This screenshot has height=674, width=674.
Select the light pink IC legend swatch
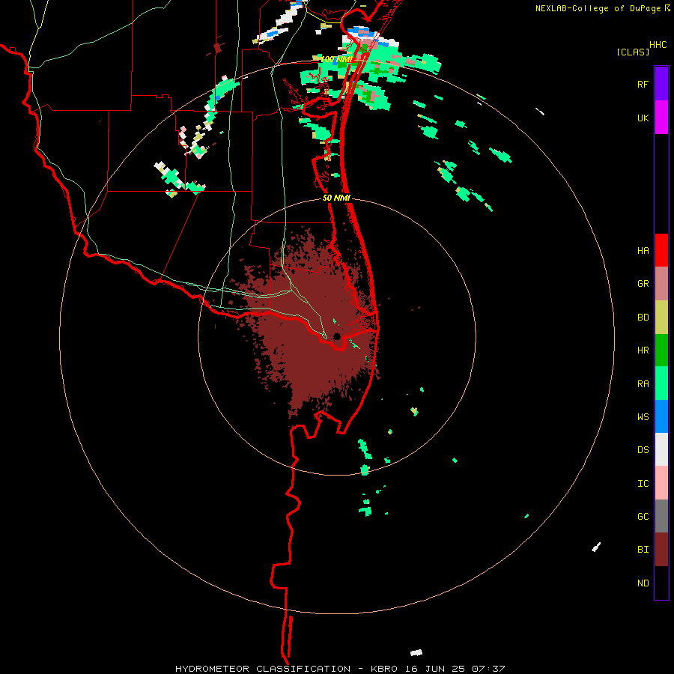tap(661, 483)
